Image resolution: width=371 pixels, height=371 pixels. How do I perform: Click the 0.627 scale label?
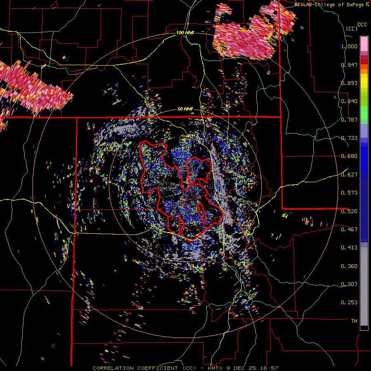point(349,175)
